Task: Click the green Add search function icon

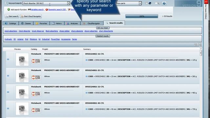Action: coord(9,10)
